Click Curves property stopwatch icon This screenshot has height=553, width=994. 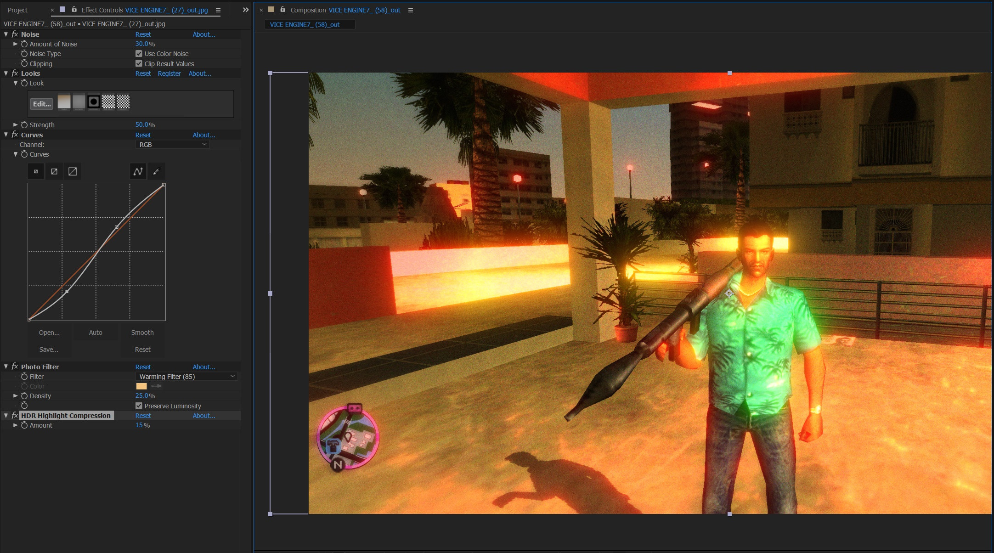click(24, 154)
